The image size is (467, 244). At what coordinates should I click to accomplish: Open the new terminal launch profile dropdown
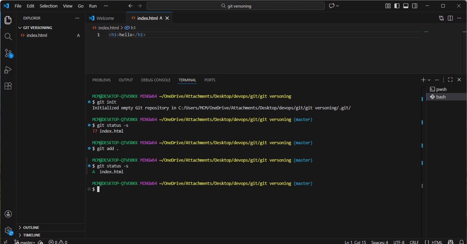[x=429, y=80]
